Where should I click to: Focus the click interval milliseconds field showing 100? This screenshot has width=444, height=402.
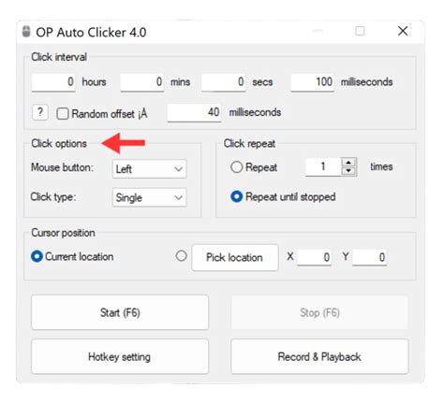312,82
